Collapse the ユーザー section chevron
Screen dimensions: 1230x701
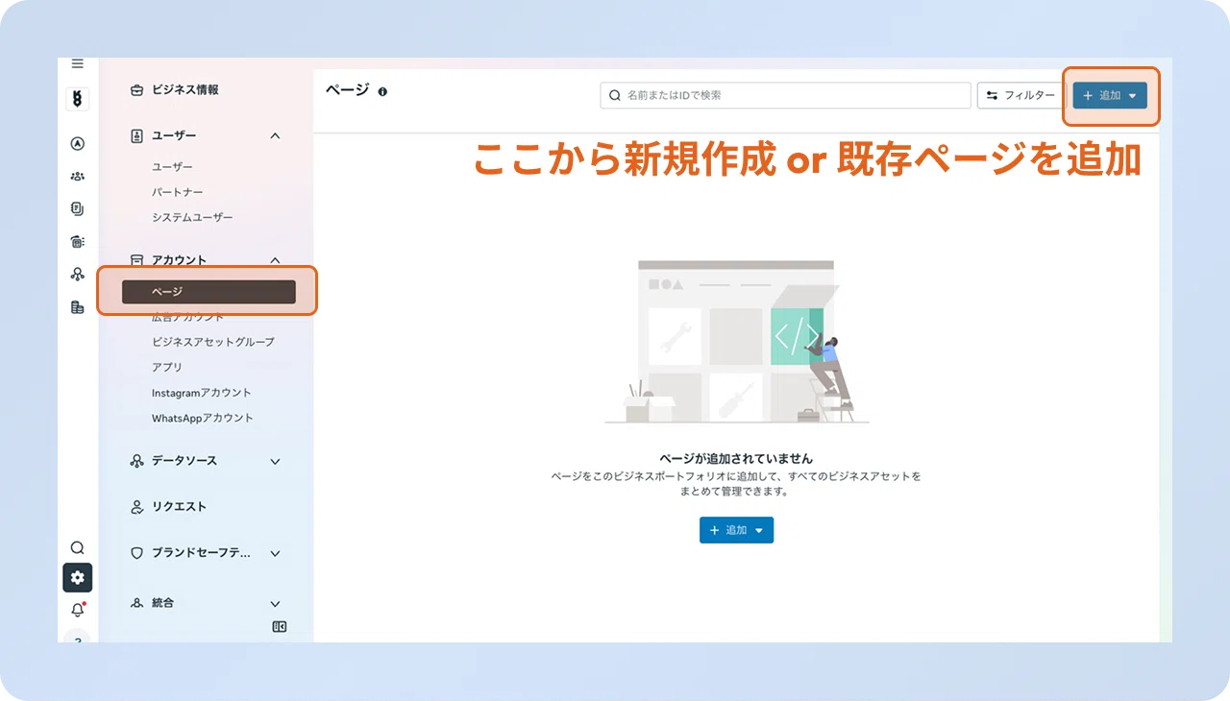click(275, 136)
